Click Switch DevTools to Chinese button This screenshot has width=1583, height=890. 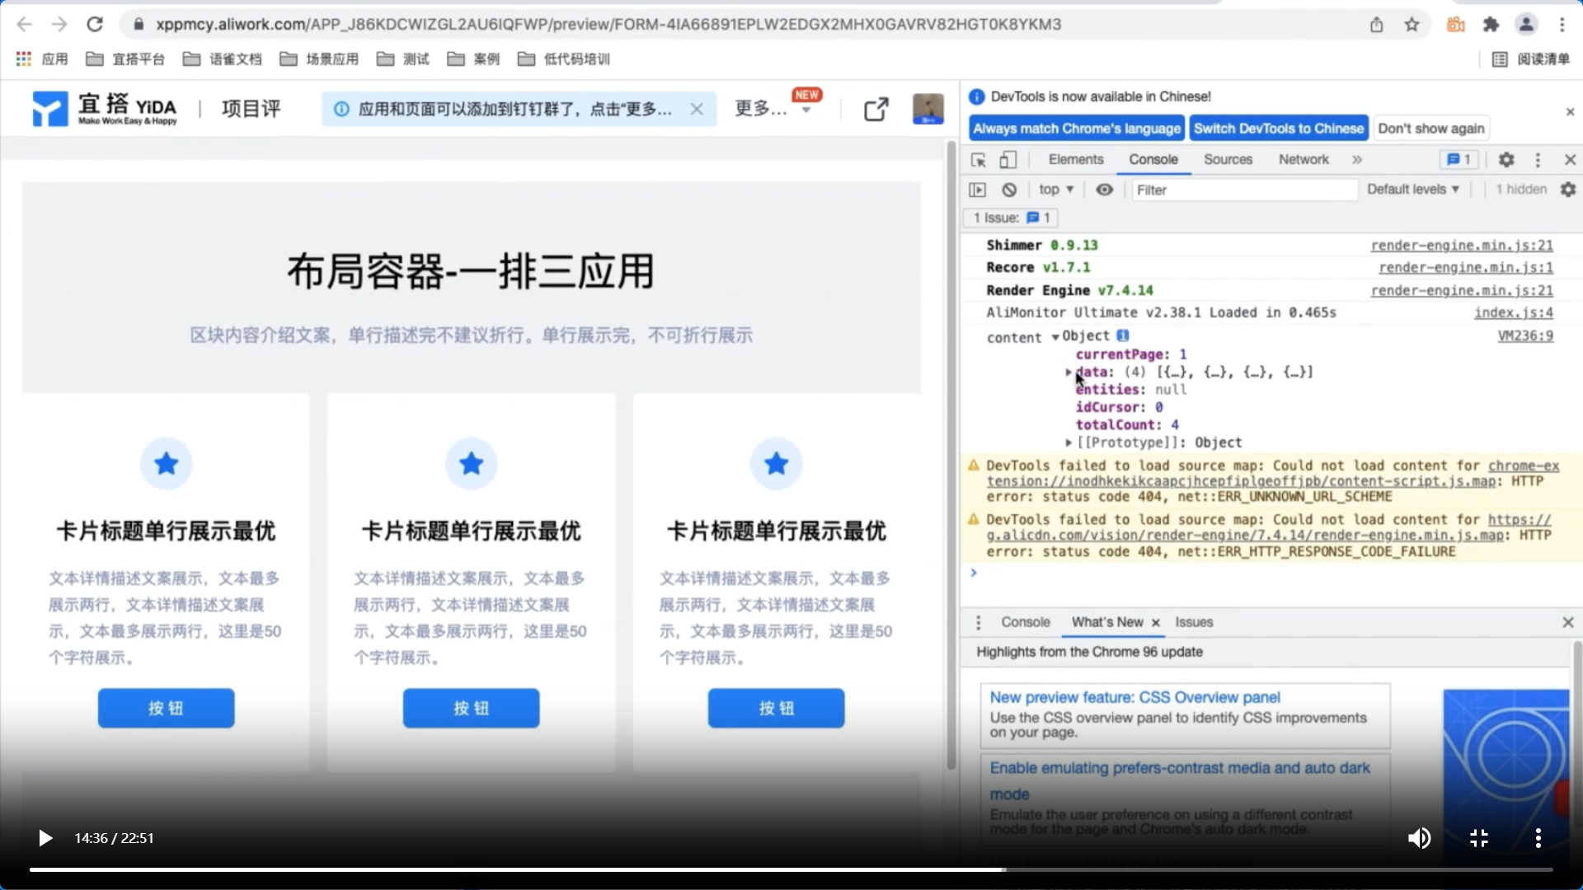(x=1278, y=129)
